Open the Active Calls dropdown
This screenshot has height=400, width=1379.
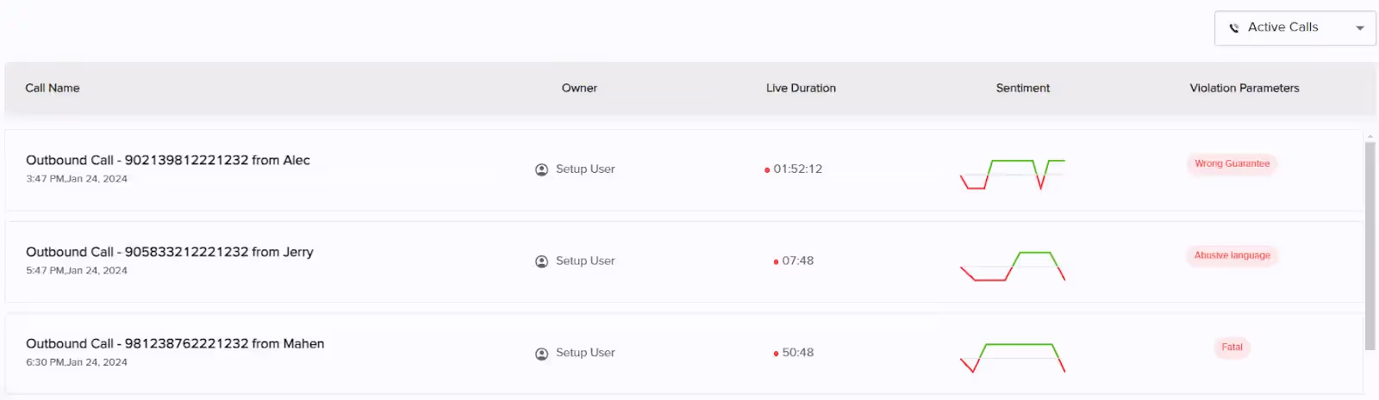[1295, 28]
